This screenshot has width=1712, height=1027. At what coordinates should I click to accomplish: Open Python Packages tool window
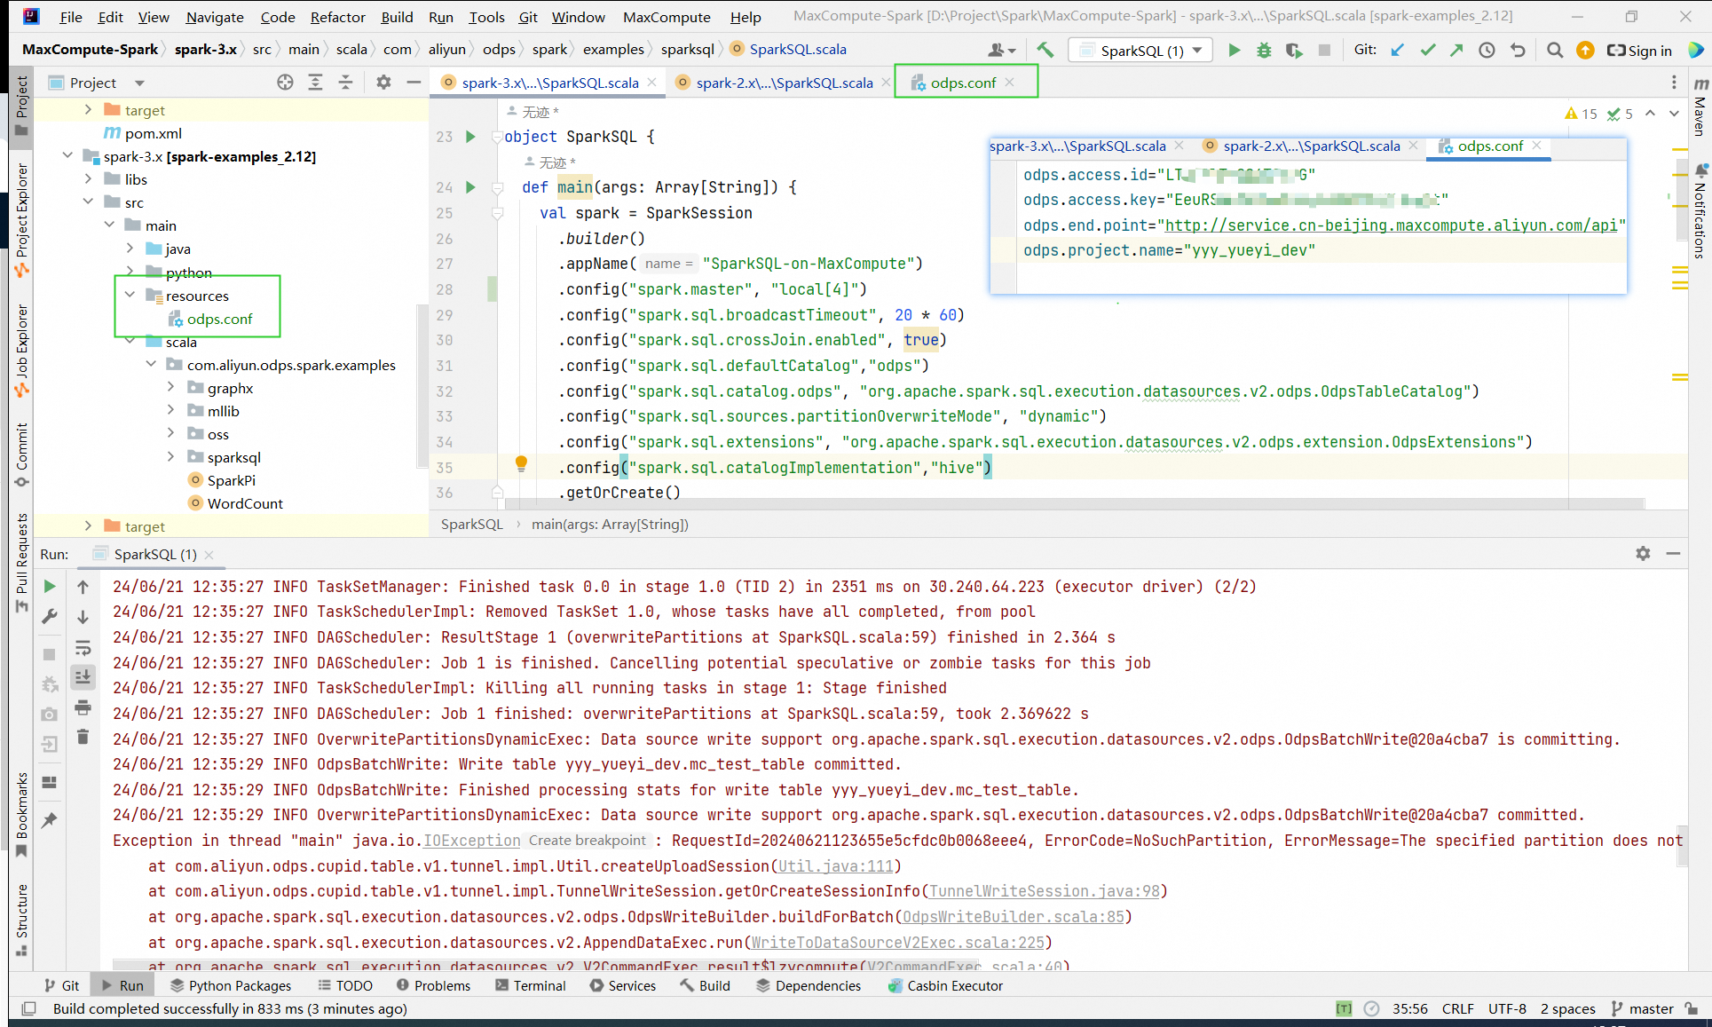[x=231, y=985]
